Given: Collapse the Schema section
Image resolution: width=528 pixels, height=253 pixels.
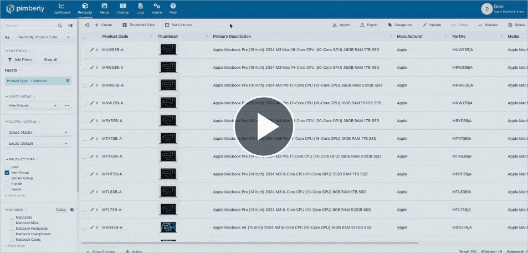Looking at the screenshot, I should coord(7,210).
